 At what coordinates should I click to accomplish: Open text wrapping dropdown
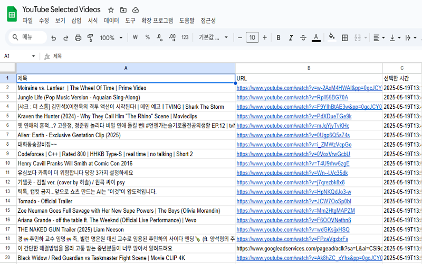coord(411,37)
